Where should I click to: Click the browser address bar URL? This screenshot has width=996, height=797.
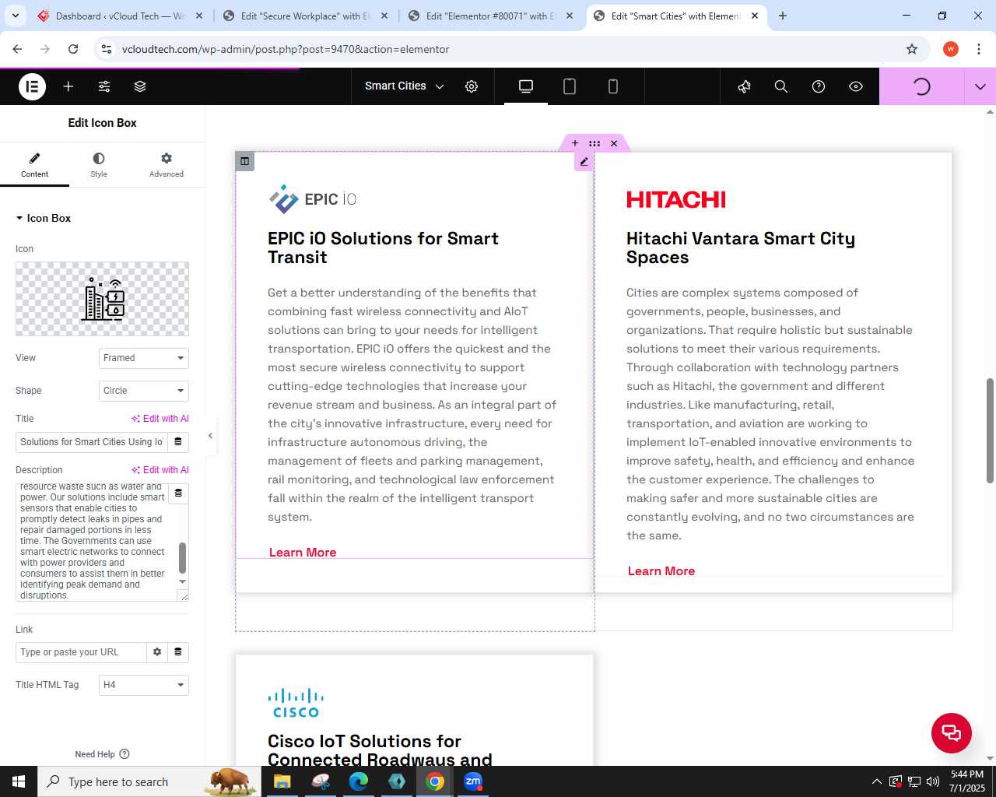(x=286, y=49)
